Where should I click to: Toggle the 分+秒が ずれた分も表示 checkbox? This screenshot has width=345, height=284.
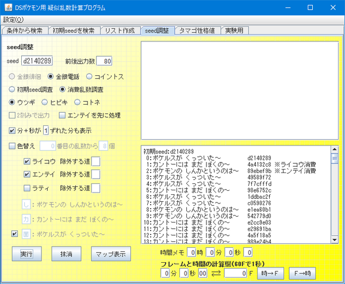click(x=12, y=131)
